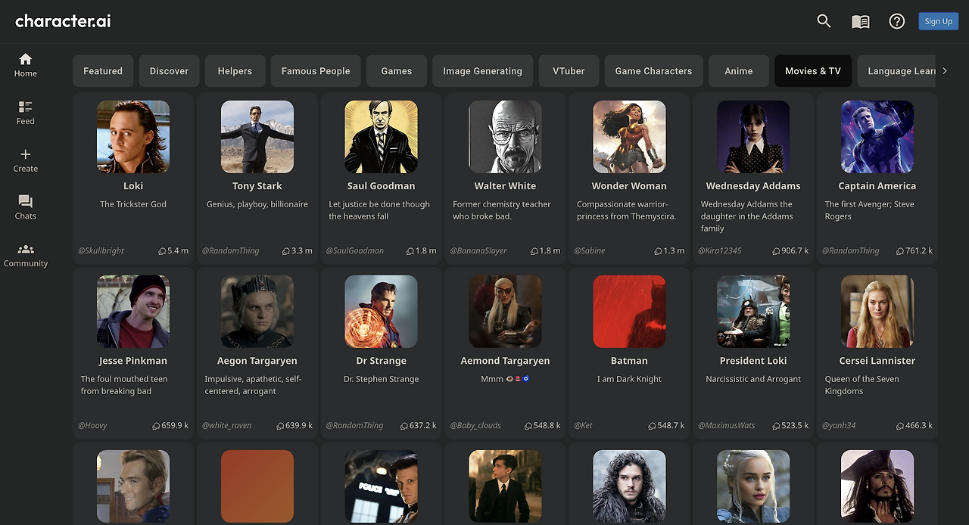Click Tony Stark's 3.3 m chat count
Screen dimensions: 969x525
tap(298, 250)
